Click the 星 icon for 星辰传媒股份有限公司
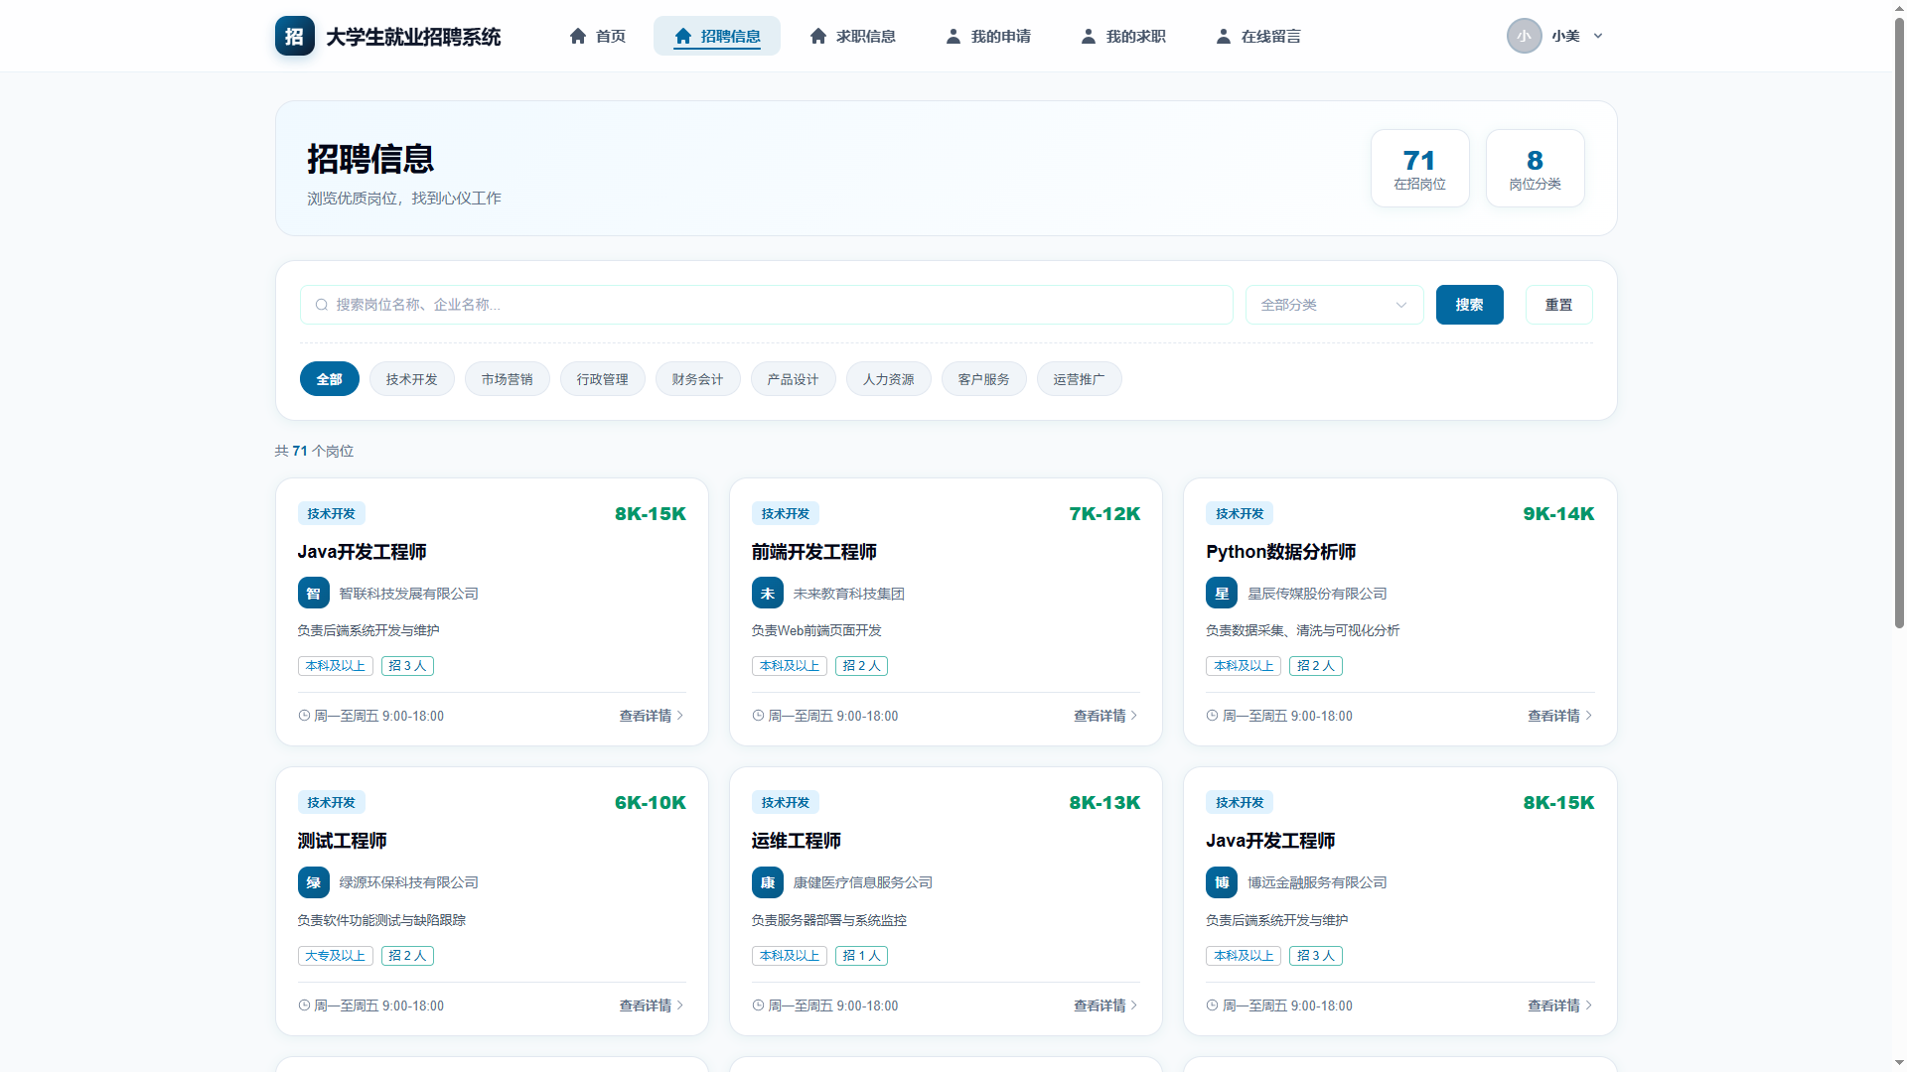 coord(1222,593)
